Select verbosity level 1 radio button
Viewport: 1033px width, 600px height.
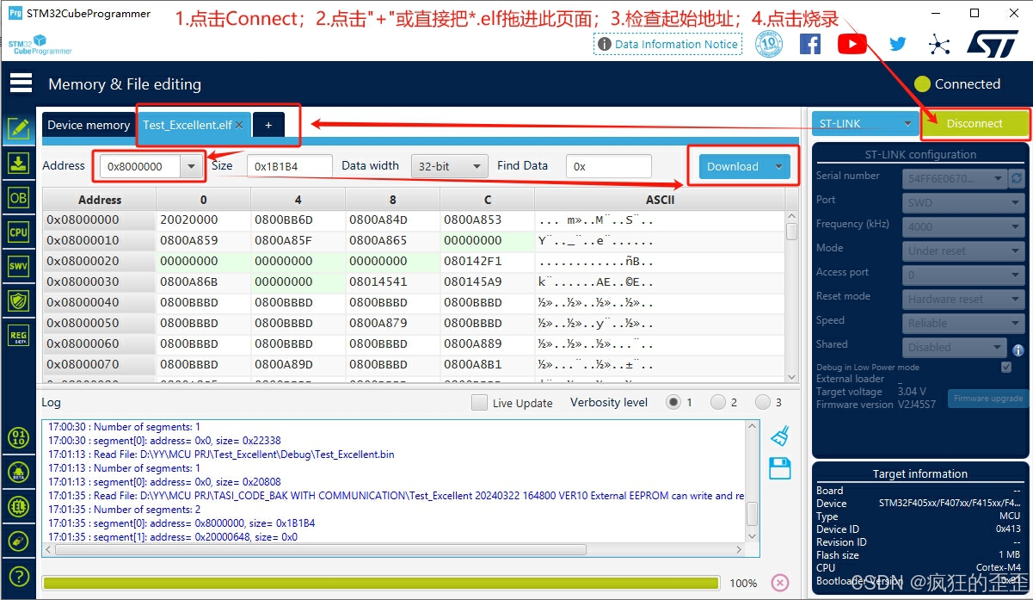click(x=673, y=402)
